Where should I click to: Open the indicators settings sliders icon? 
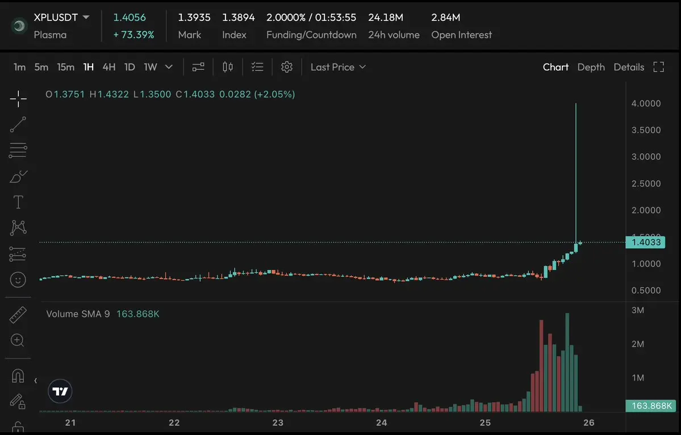point(198,67)
